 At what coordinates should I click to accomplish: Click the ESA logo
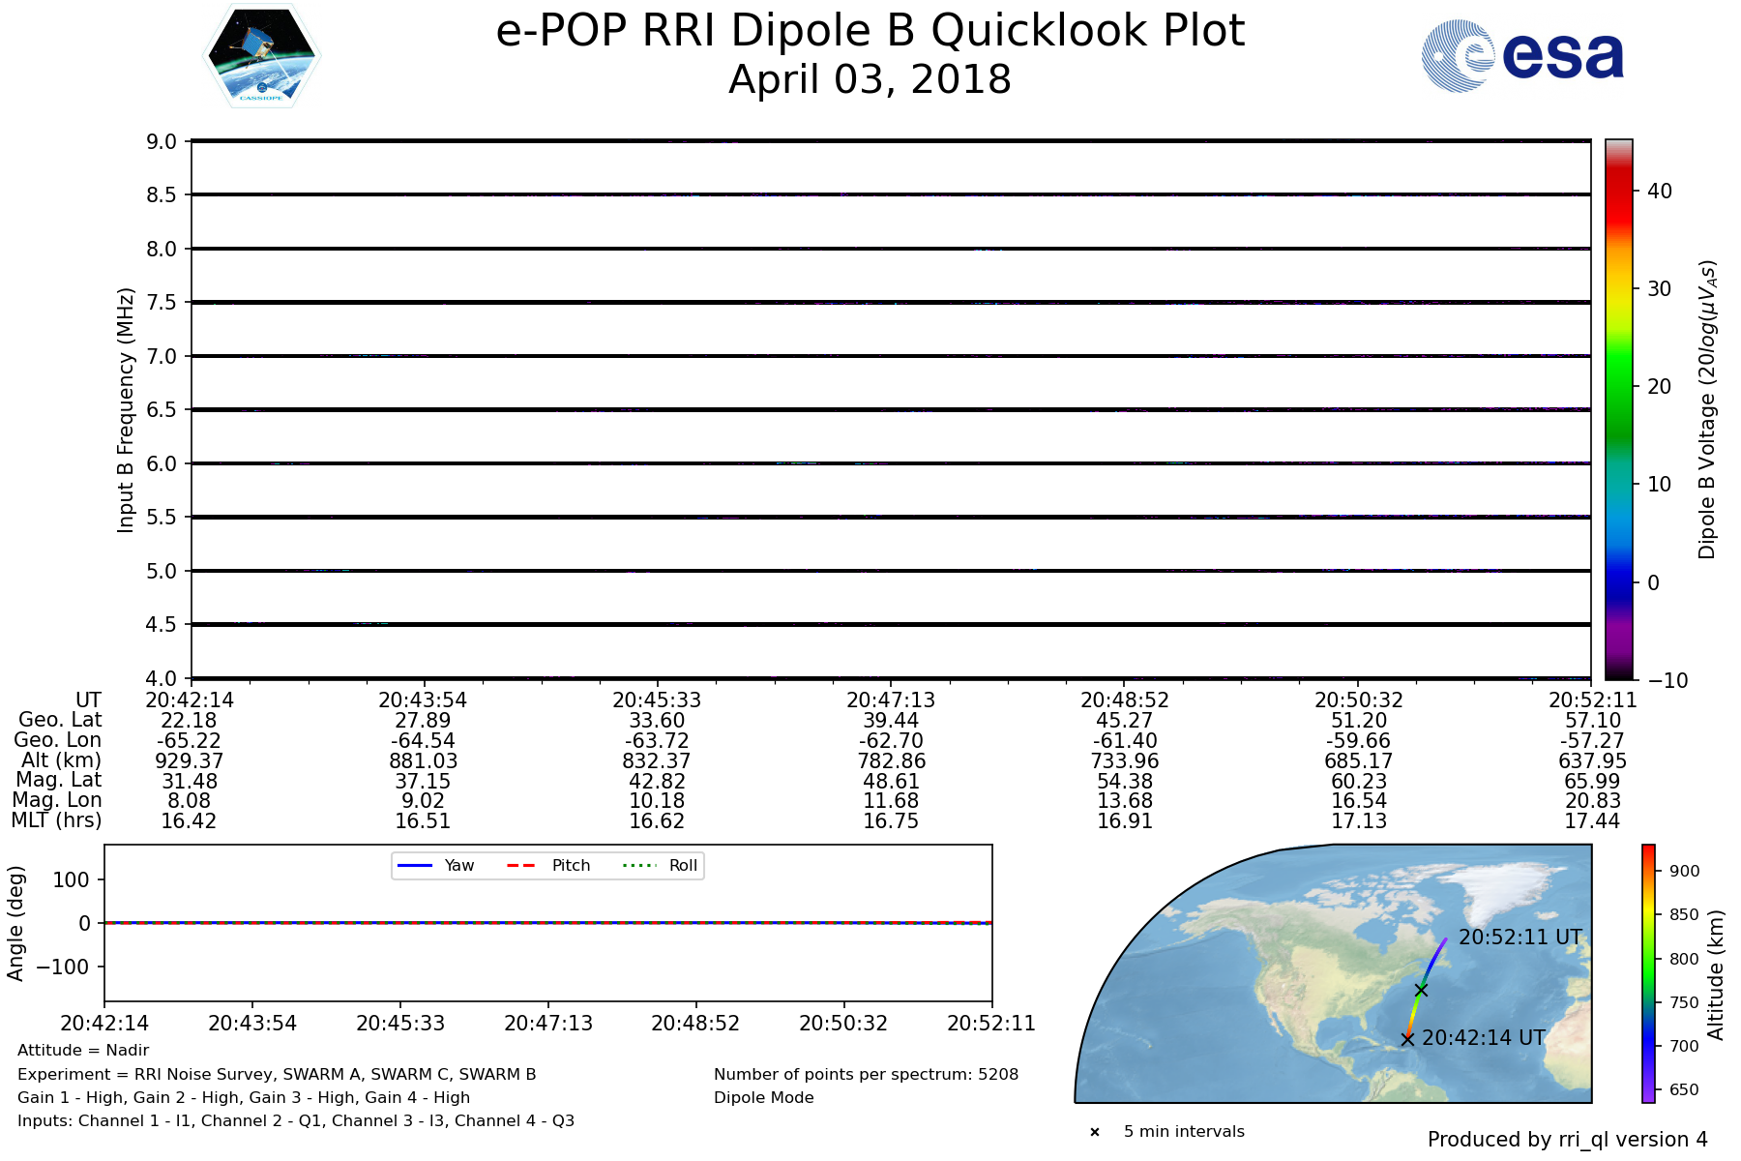tap(1522, 56)
